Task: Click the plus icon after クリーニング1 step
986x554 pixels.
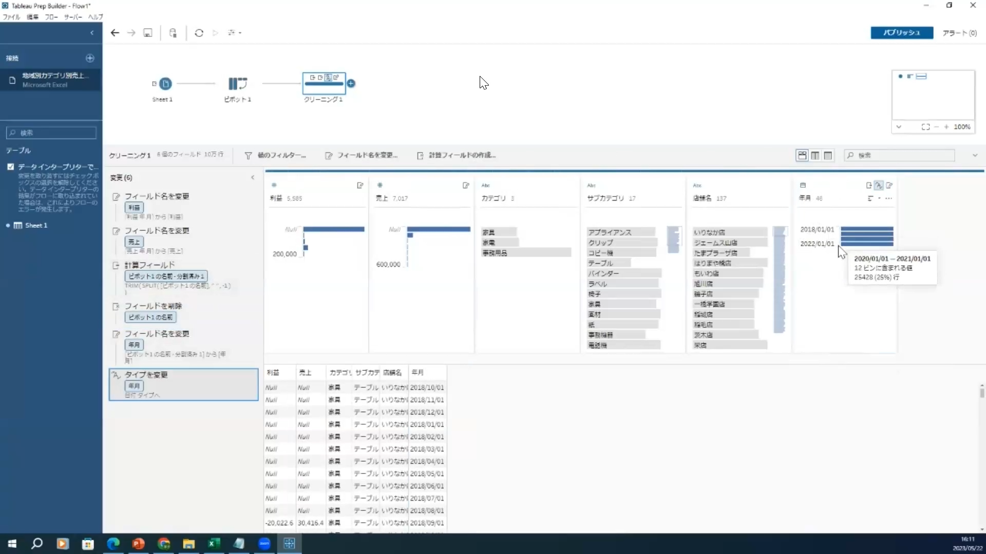Action: pos(351,83)
